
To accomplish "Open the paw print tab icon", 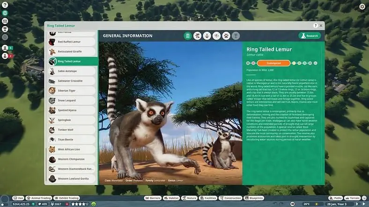I will (226, 36).
